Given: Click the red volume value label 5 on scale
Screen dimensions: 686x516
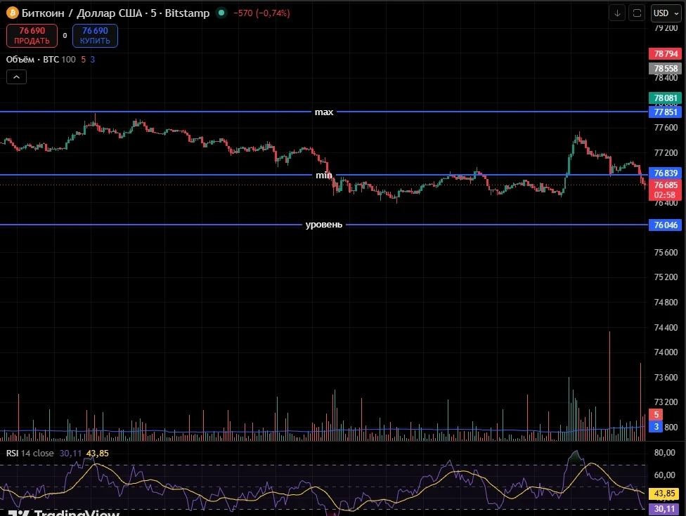Looking at the screenshot, I should pos(656,415).
